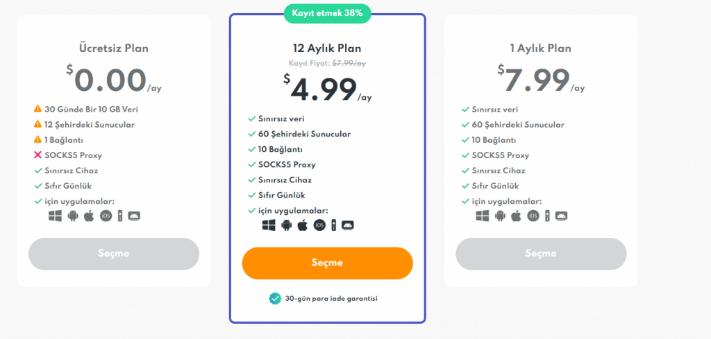Click red X next to SOCKS5 Proxy
Image resolution: width=711 pixels, height=339 pixels.
(37, 155)
